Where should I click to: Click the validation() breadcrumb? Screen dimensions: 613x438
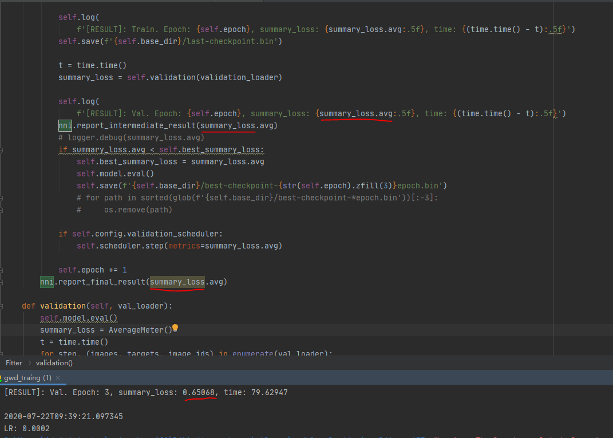point(54,363)
